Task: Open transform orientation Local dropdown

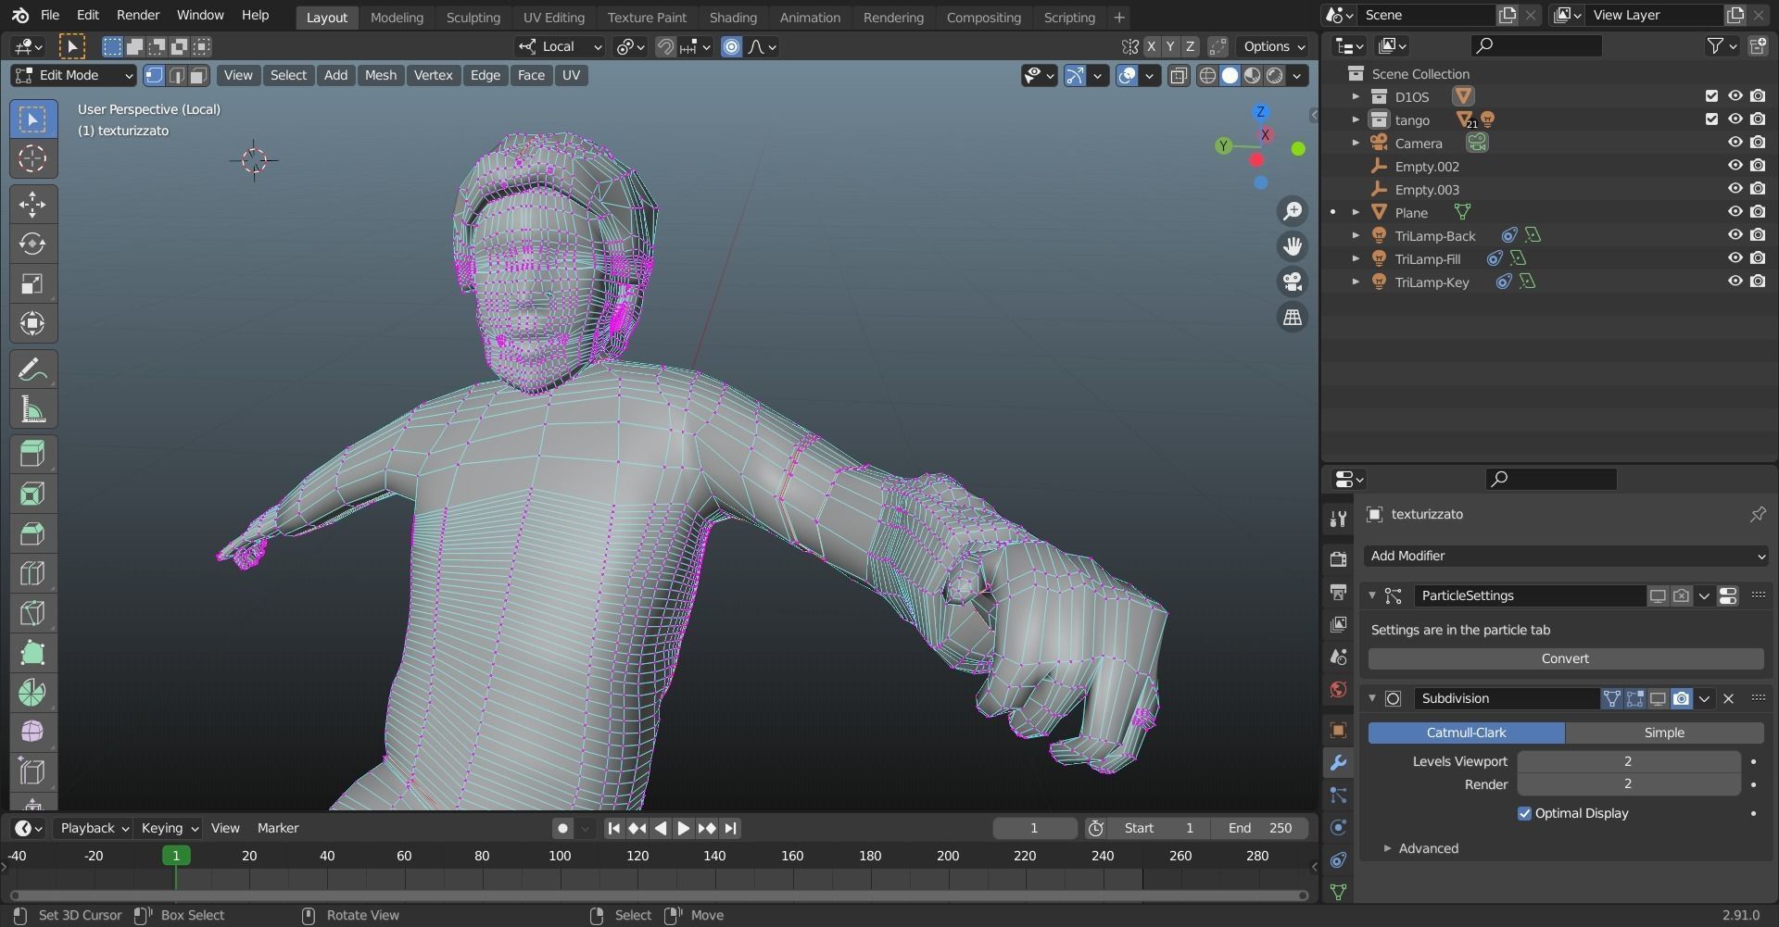Action: point(561,46)
